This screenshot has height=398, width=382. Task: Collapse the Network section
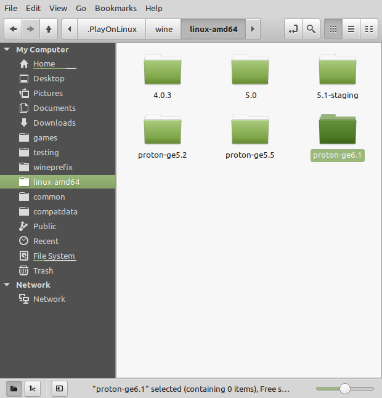pos(7,285)
